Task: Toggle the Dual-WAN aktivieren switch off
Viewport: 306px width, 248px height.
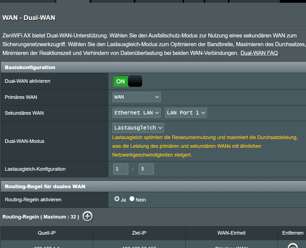Action: pos(128,81)
